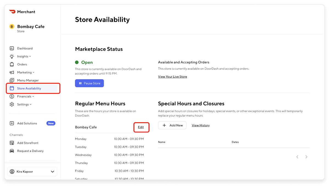Click the Add Storefront icon
The width and height of the screenshot is (329, 188).
coord(12,143)
